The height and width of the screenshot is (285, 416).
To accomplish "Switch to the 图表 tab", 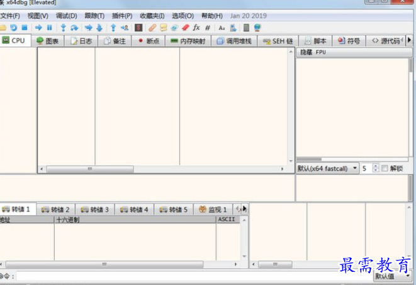I will click(48, 41).
